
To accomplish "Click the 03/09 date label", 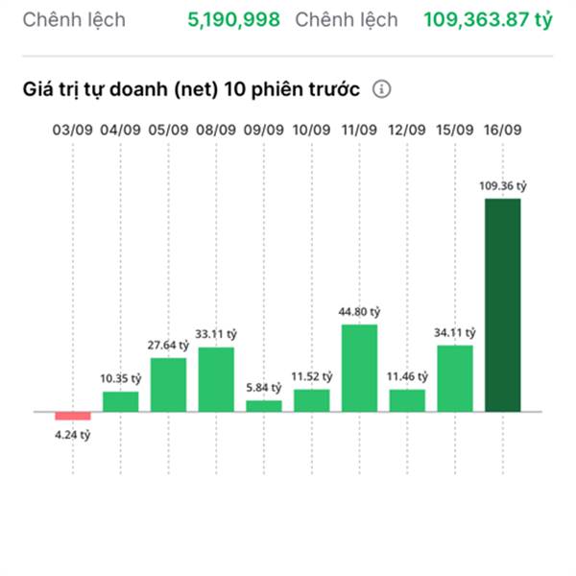I will tap(73, 130).
